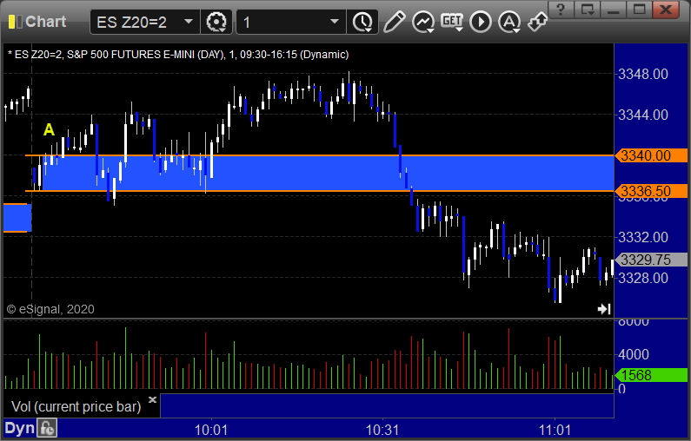Maximize the chart window
The image size is (691, 441).
(639, 10)
